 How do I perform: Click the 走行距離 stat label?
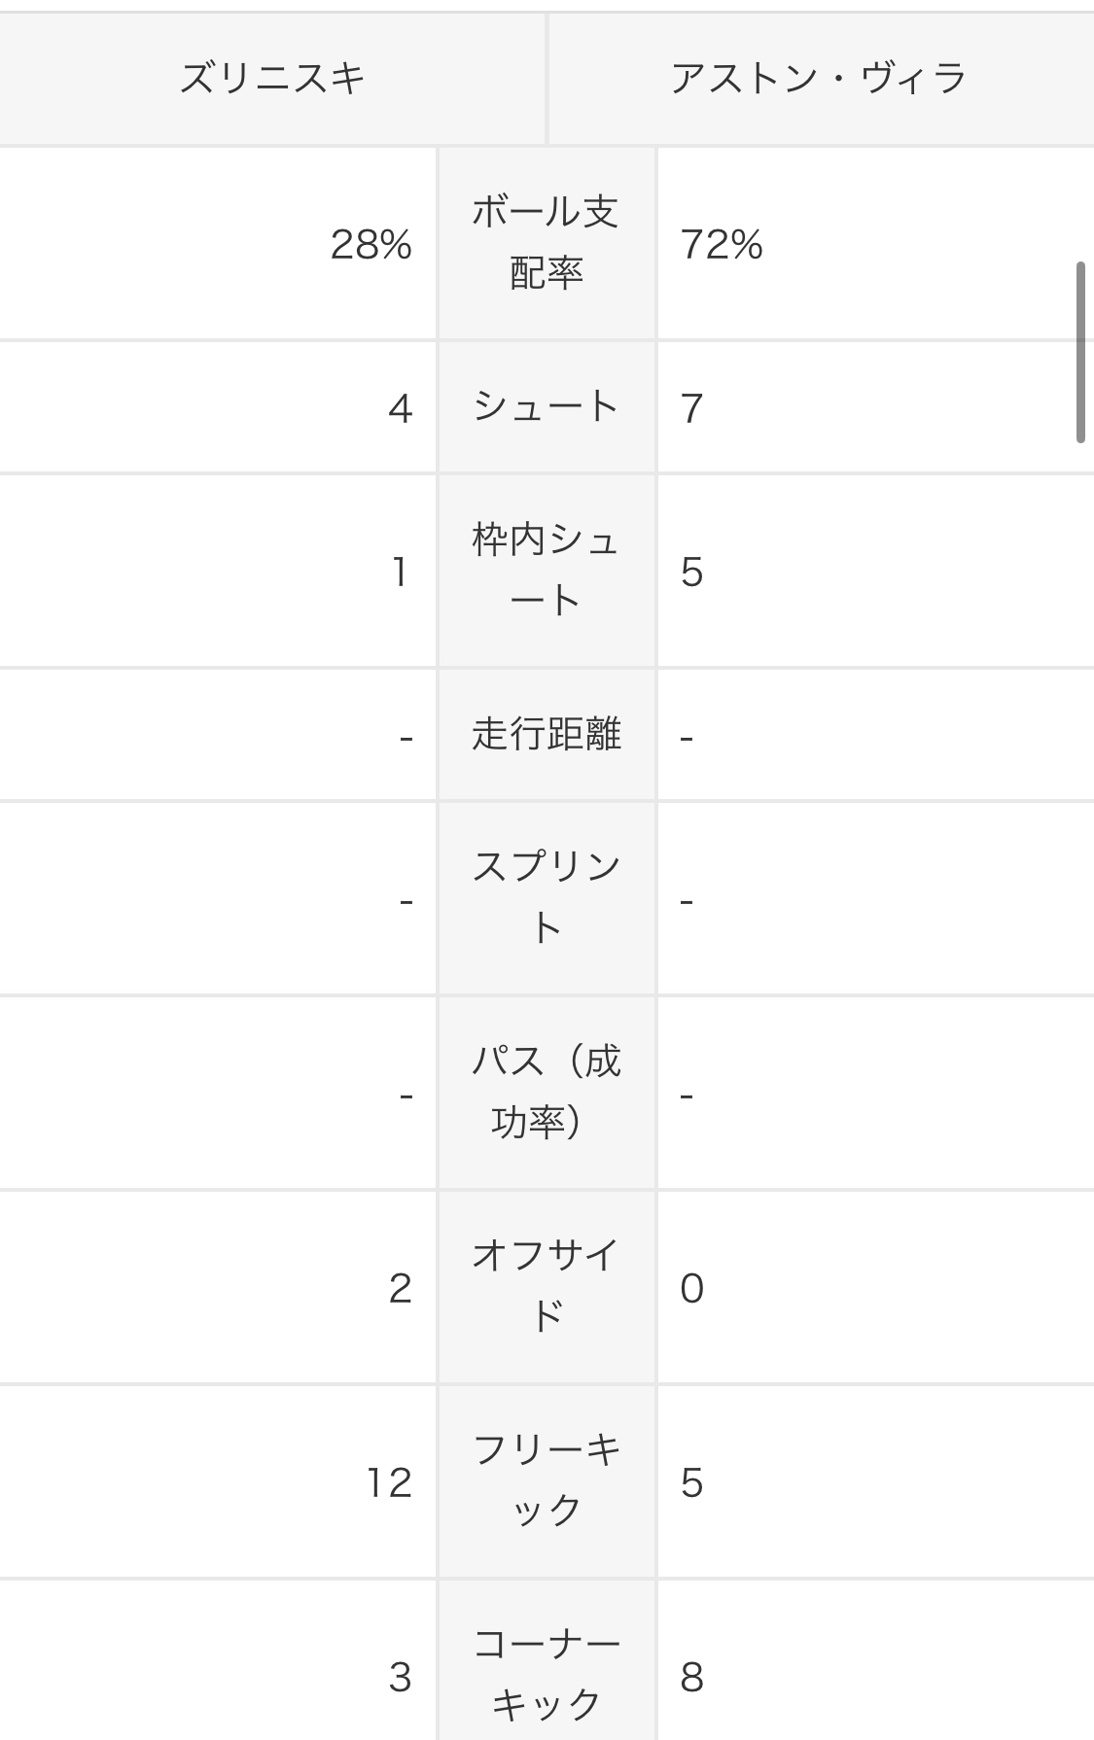coord(546,734)
